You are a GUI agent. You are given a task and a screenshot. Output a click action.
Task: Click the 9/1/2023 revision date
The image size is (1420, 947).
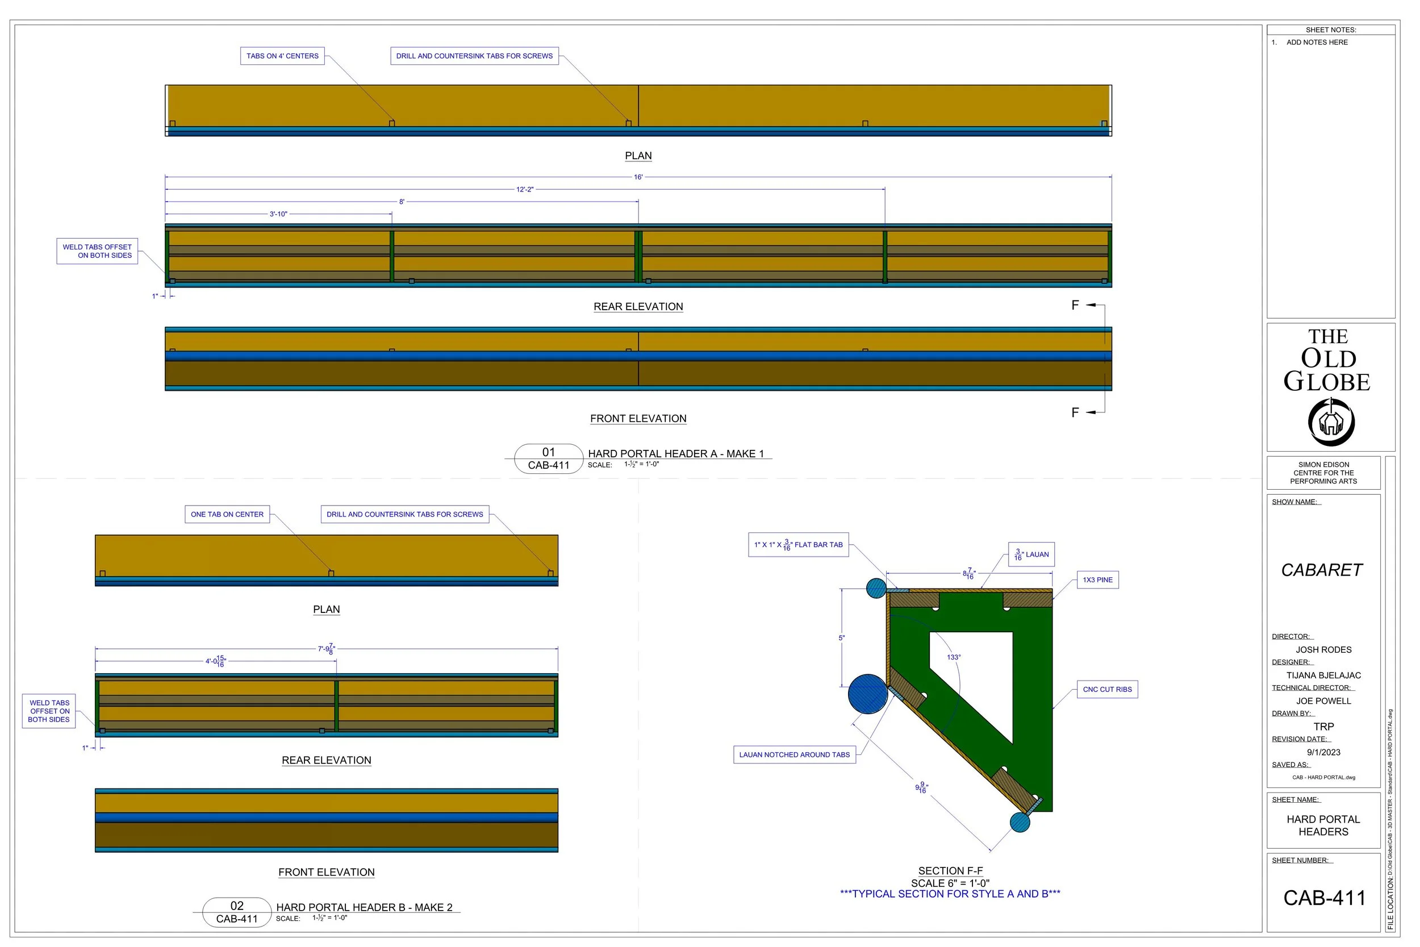point(1323,753)
